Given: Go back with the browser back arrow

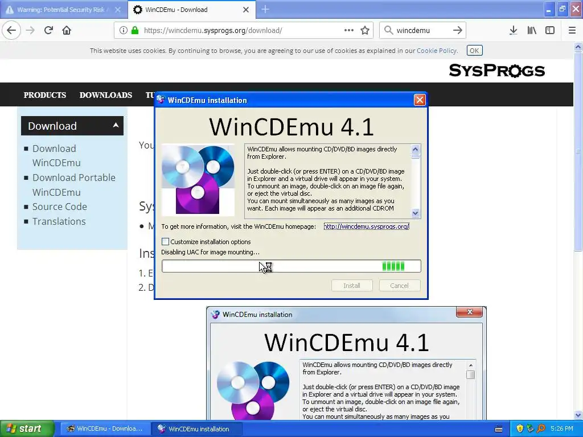Looking at the screenshot, I should [x=11, y=30].
